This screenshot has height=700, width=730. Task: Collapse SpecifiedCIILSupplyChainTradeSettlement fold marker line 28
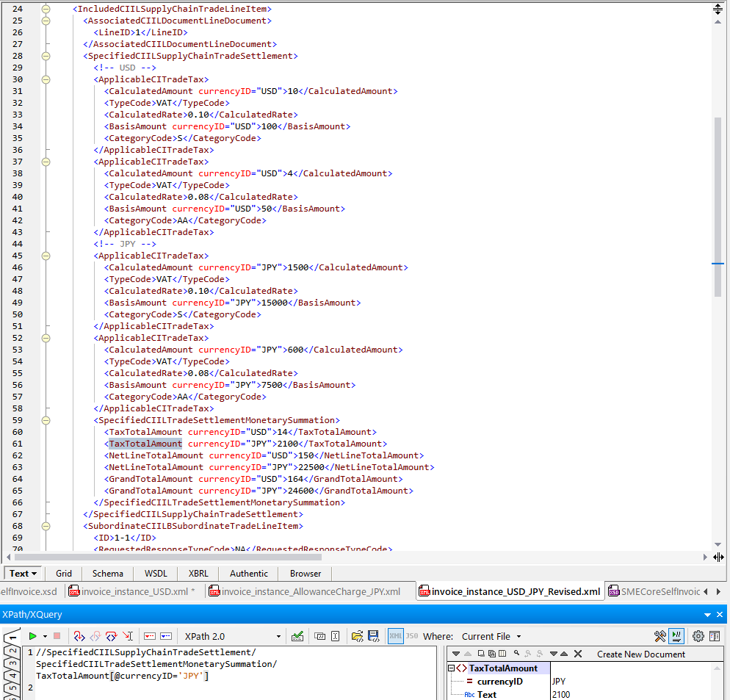(x=46, y=56)
